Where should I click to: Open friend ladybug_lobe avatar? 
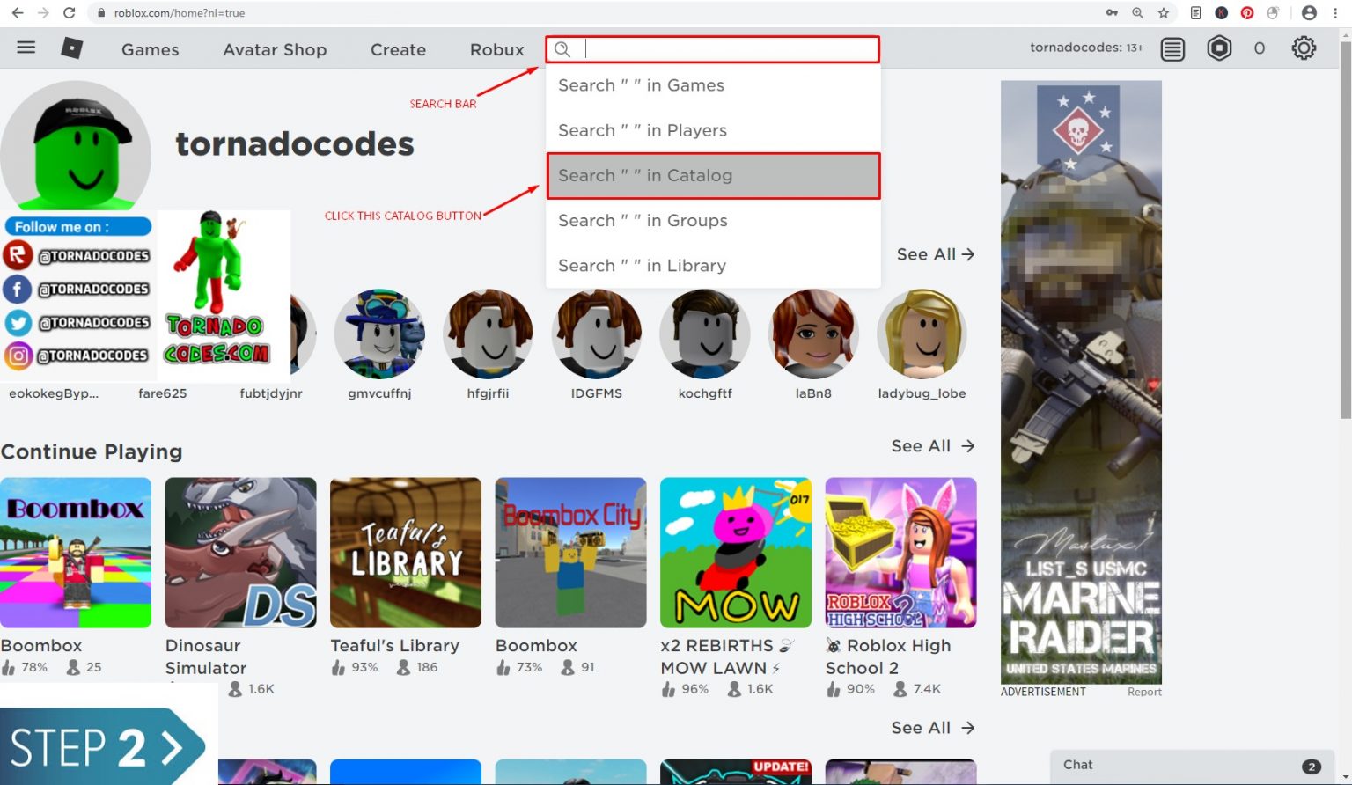coord(922,334)
